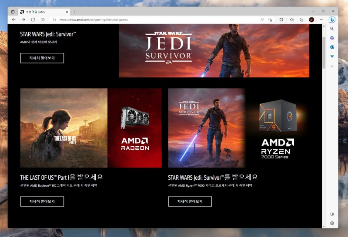Reload the AMD page

click(x=33, y=20)
